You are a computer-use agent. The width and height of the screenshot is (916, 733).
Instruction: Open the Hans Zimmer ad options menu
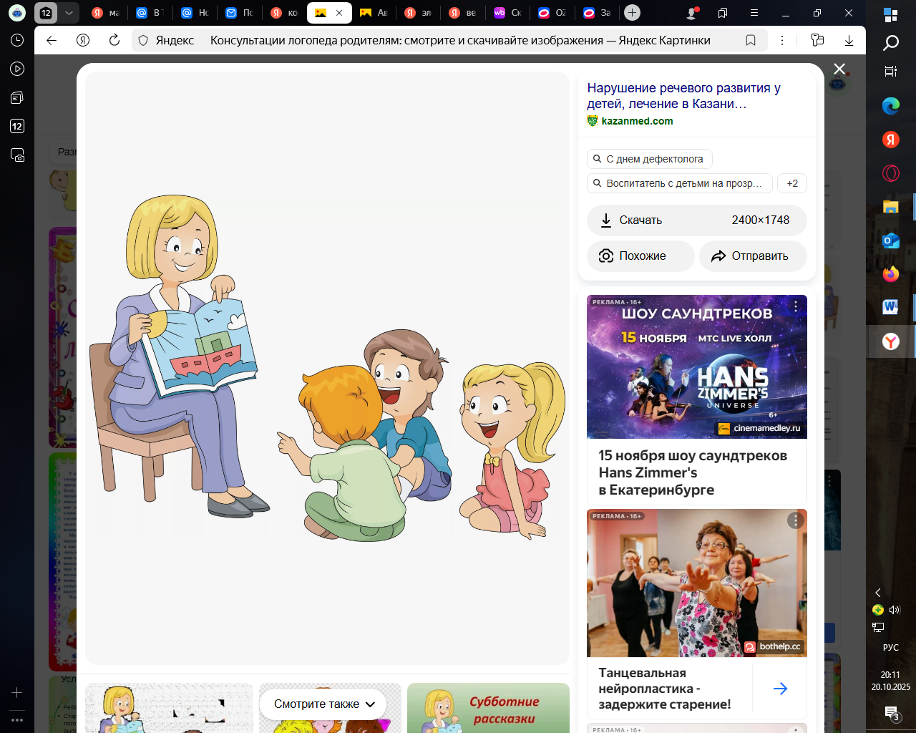[x=796, y=306]
